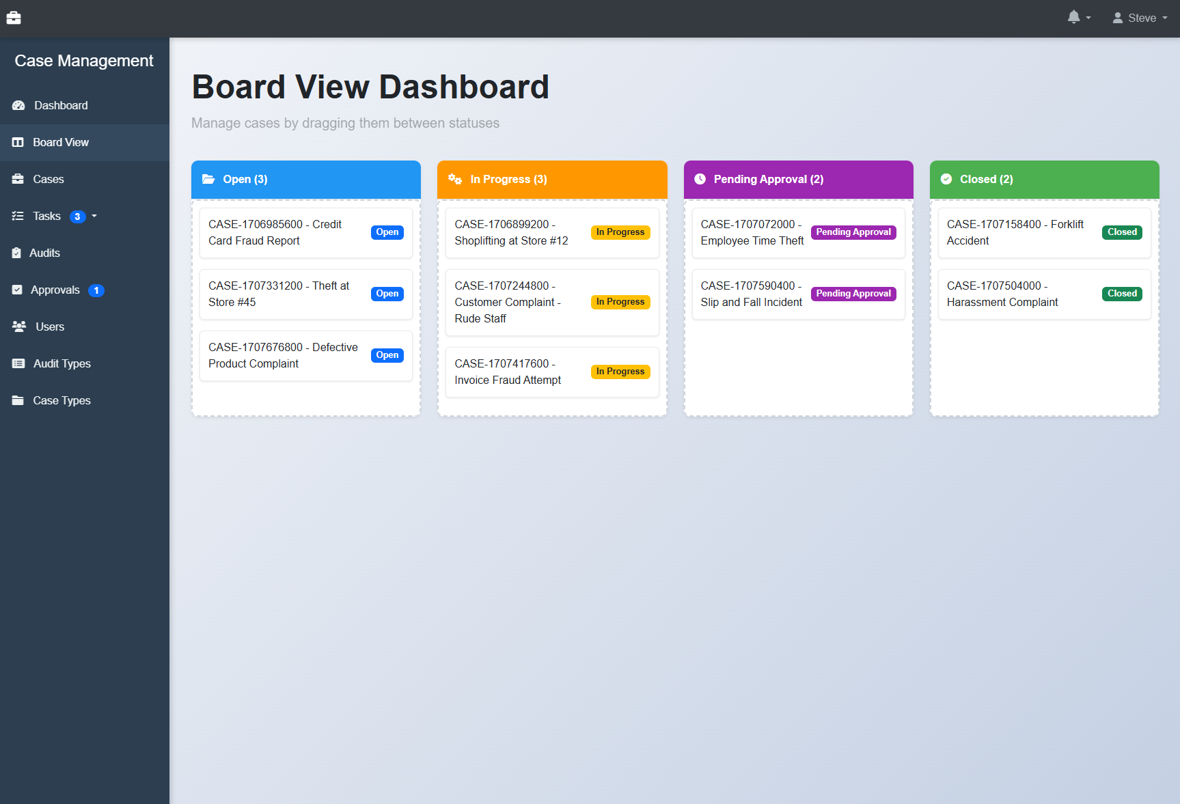
Task: Click the Cases briefcase icon in sidebar
Action: pos(18,179)
